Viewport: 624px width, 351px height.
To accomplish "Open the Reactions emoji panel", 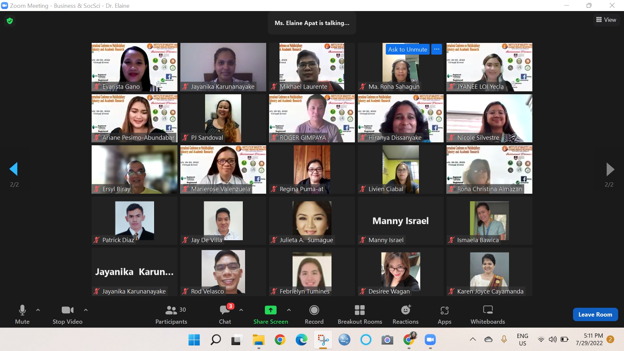I will click(x=405, y=314).
